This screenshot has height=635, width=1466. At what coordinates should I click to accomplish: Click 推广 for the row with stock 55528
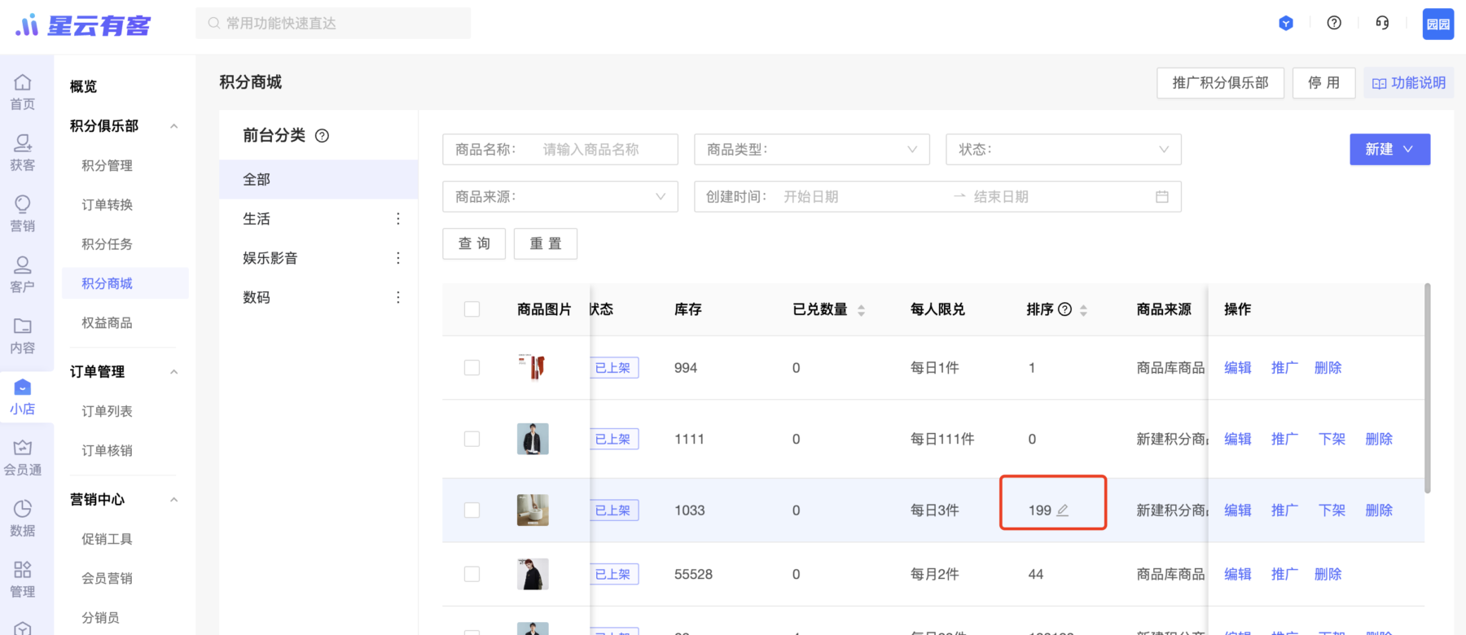click(1284, 574)
